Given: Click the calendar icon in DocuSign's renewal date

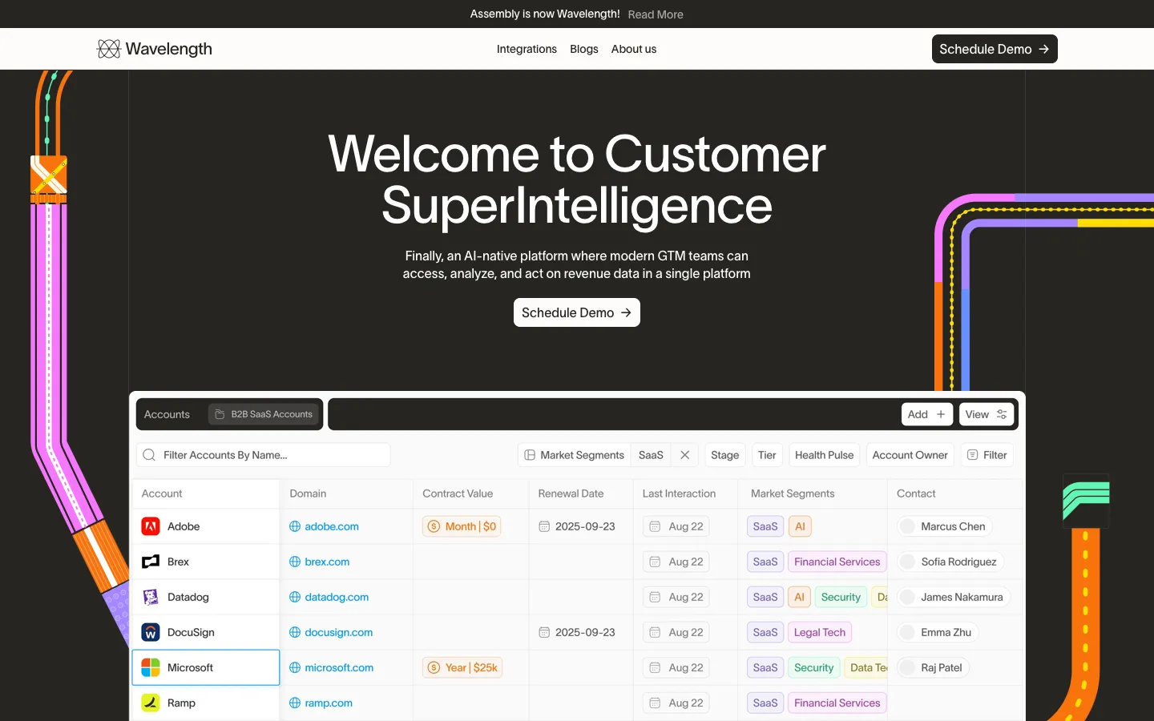Looking at the screenshot, I should click(544, 632).
